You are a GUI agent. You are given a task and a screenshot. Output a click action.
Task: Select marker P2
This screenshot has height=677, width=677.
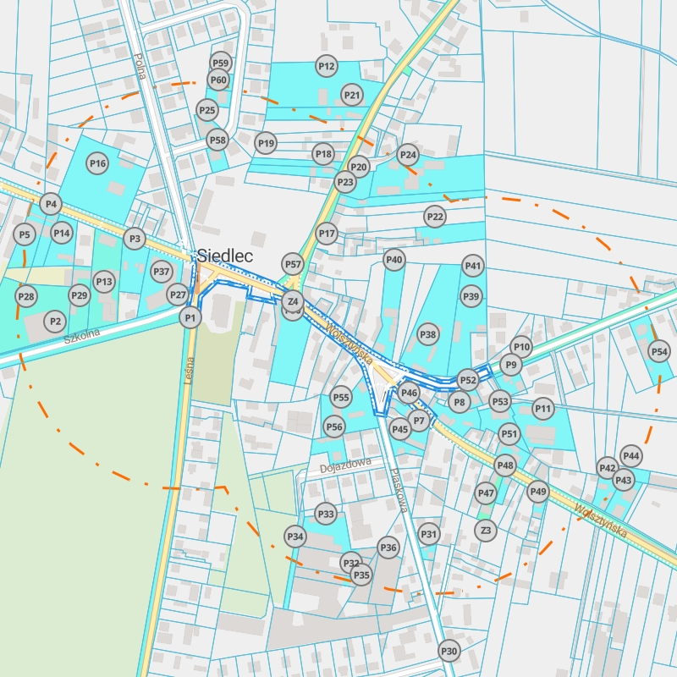(55, 322)
